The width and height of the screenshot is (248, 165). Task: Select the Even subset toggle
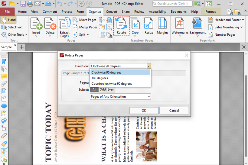(x=111, y=89)
